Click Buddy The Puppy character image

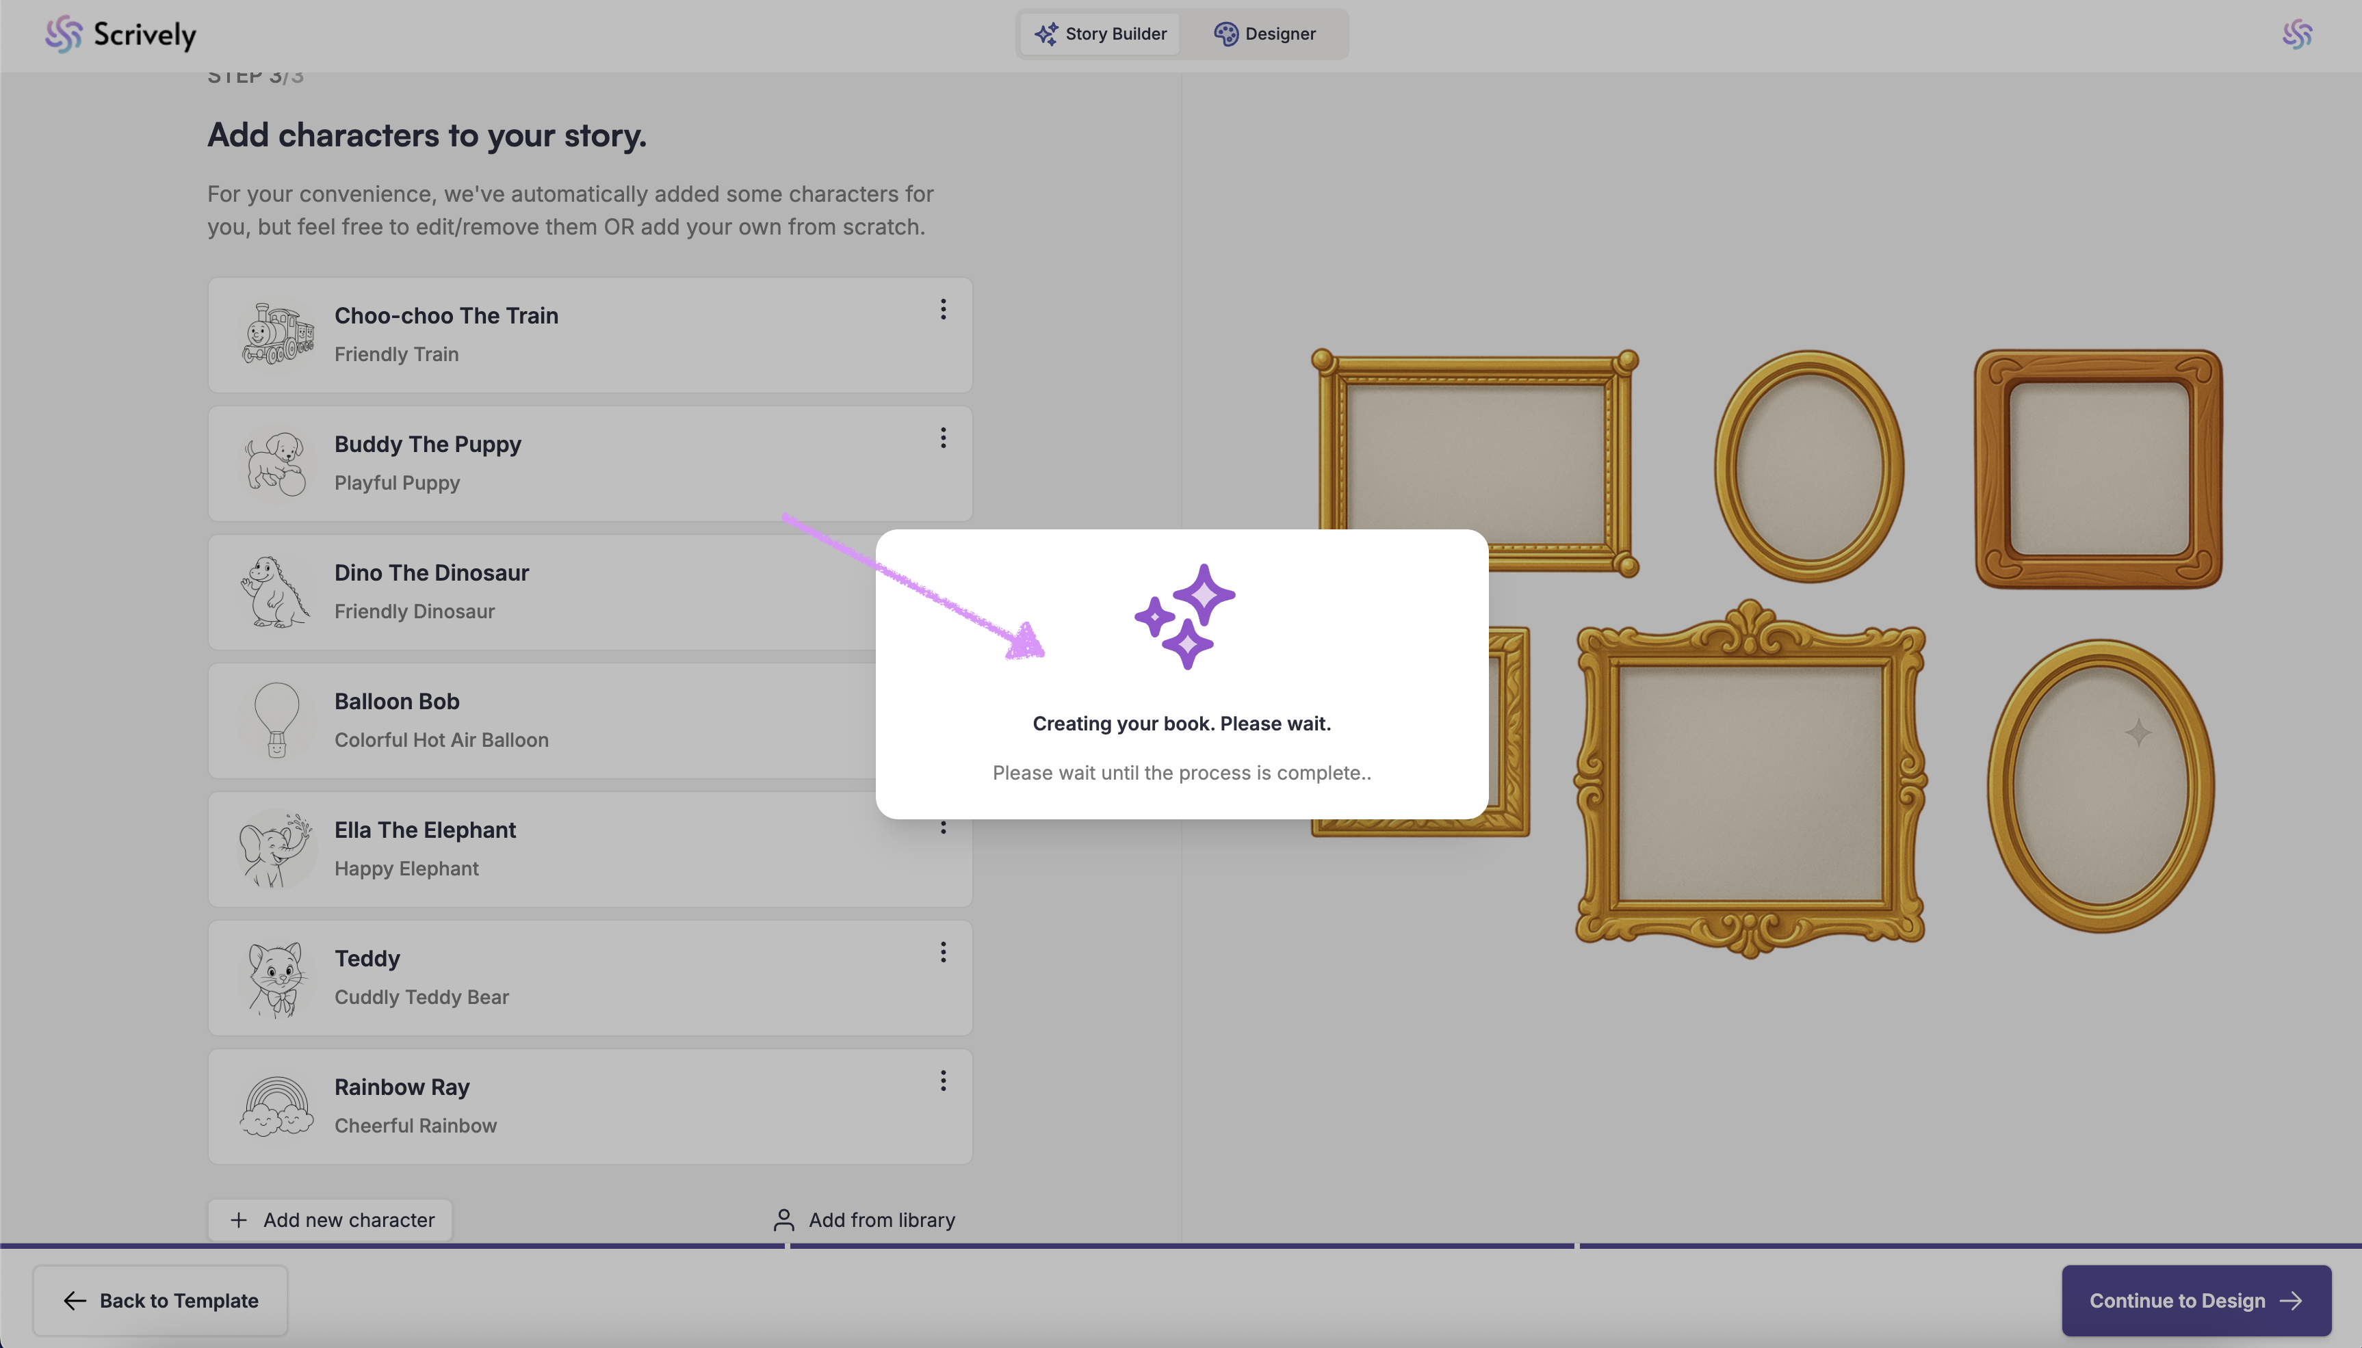click(x=277, y=463)
